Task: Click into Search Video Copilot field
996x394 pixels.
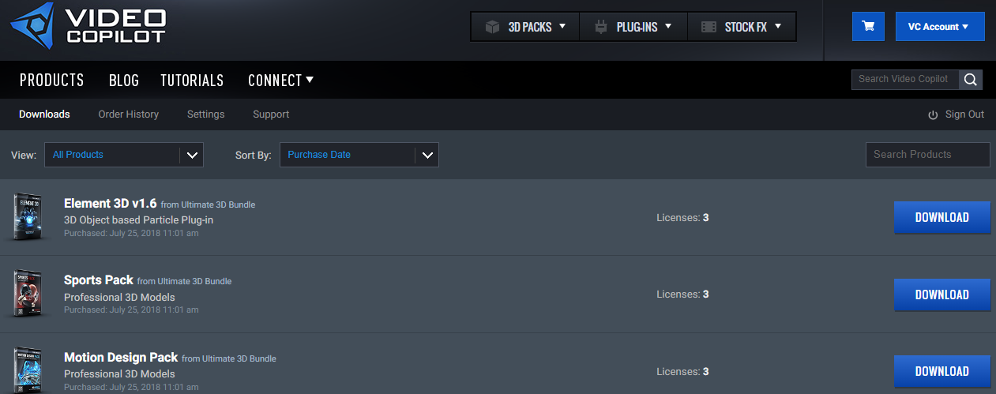Action: (905, 79)
